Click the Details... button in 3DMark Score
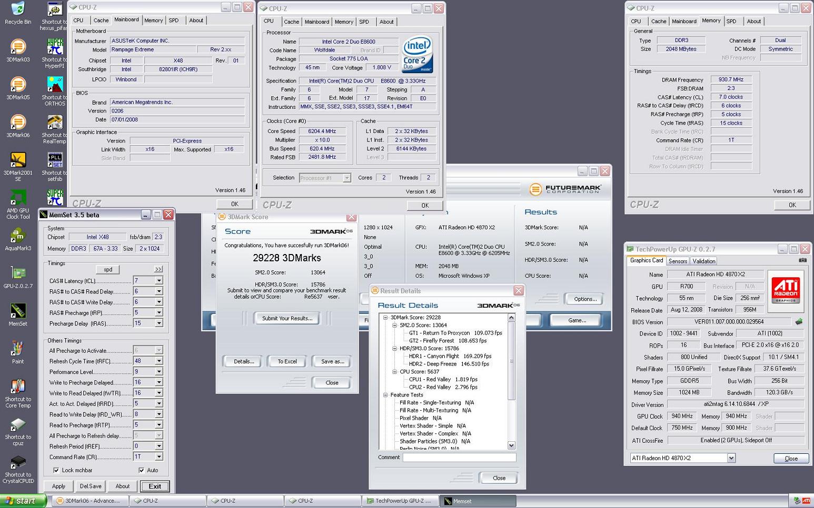The width and height of the screenshot is (814, 508). (244, 361)
